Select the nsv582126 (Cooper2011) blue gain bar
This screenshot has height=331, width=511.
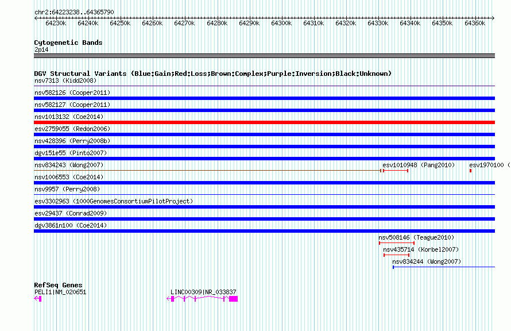[264, 98]
